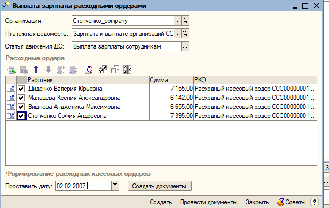The height and width of the screenshot is (208, 329).
Task: Select Степченко София Андреевна name cell
Action: pos(88,116)
